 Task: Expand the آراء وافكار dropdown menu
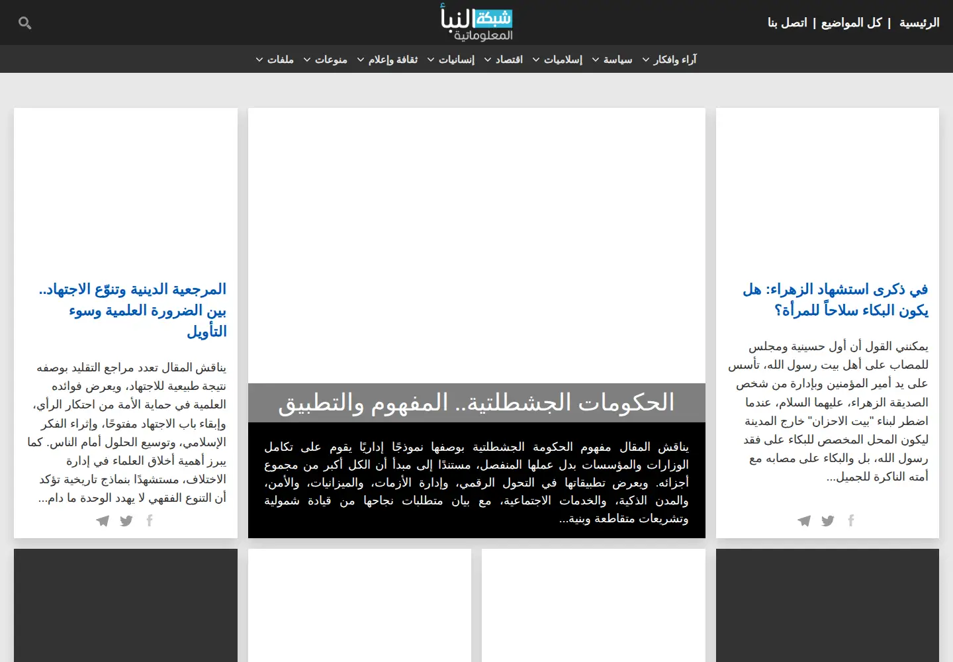coord(669,60)
